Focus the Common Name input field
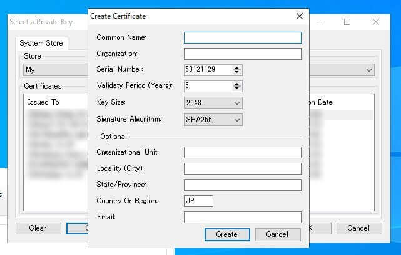The height and width of the screenshot is (255, 401). coord(243,38)
